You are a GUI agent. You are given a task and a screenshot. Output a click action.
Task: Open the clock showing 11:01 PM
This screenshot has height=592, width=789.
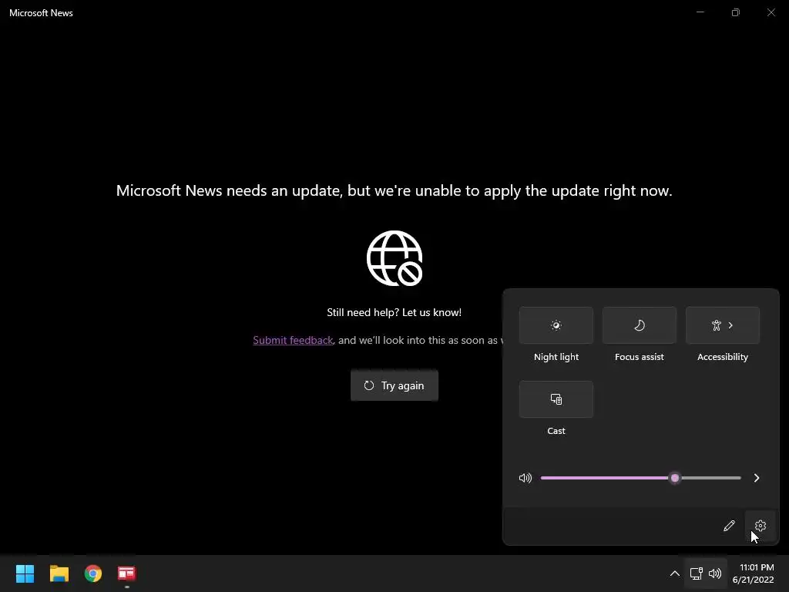[754, 573]
